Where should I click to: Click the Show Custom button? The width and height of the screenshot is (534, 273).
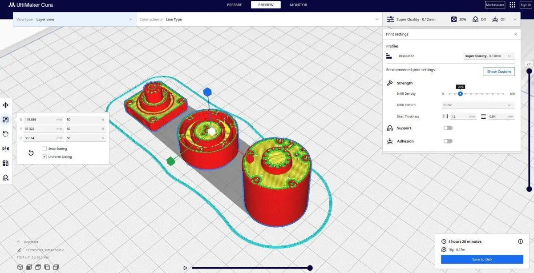(499, 72)
